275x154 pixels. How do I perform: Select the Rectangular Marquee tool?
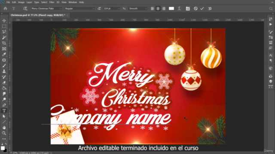[4, 26]
